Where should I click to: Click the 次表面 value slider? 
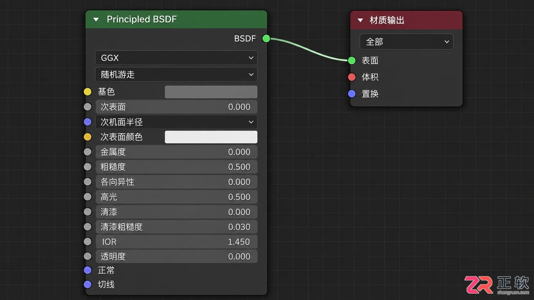click(x=176, y=107)
